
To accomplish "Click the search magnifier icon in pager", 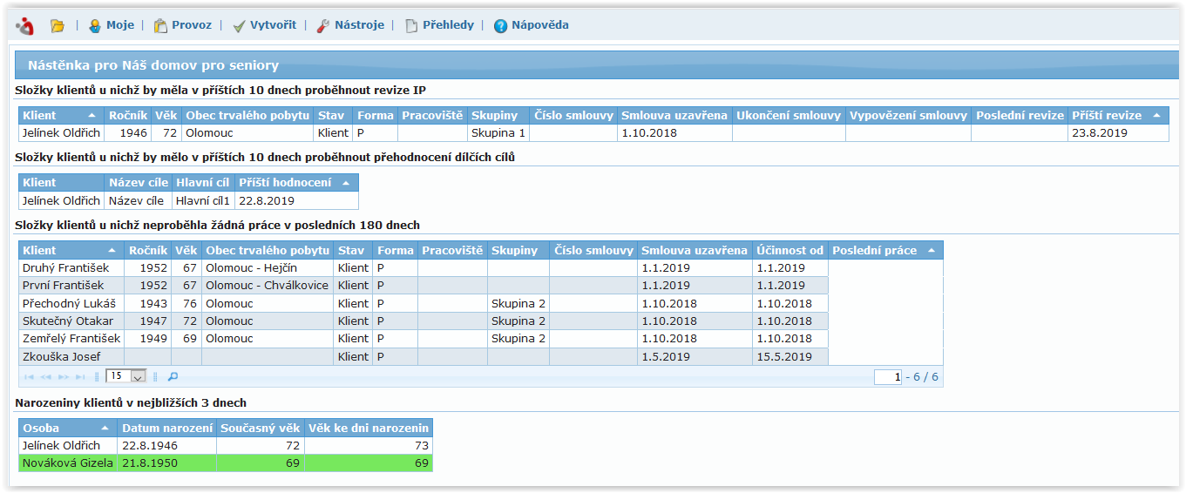I will pos(173,376).
